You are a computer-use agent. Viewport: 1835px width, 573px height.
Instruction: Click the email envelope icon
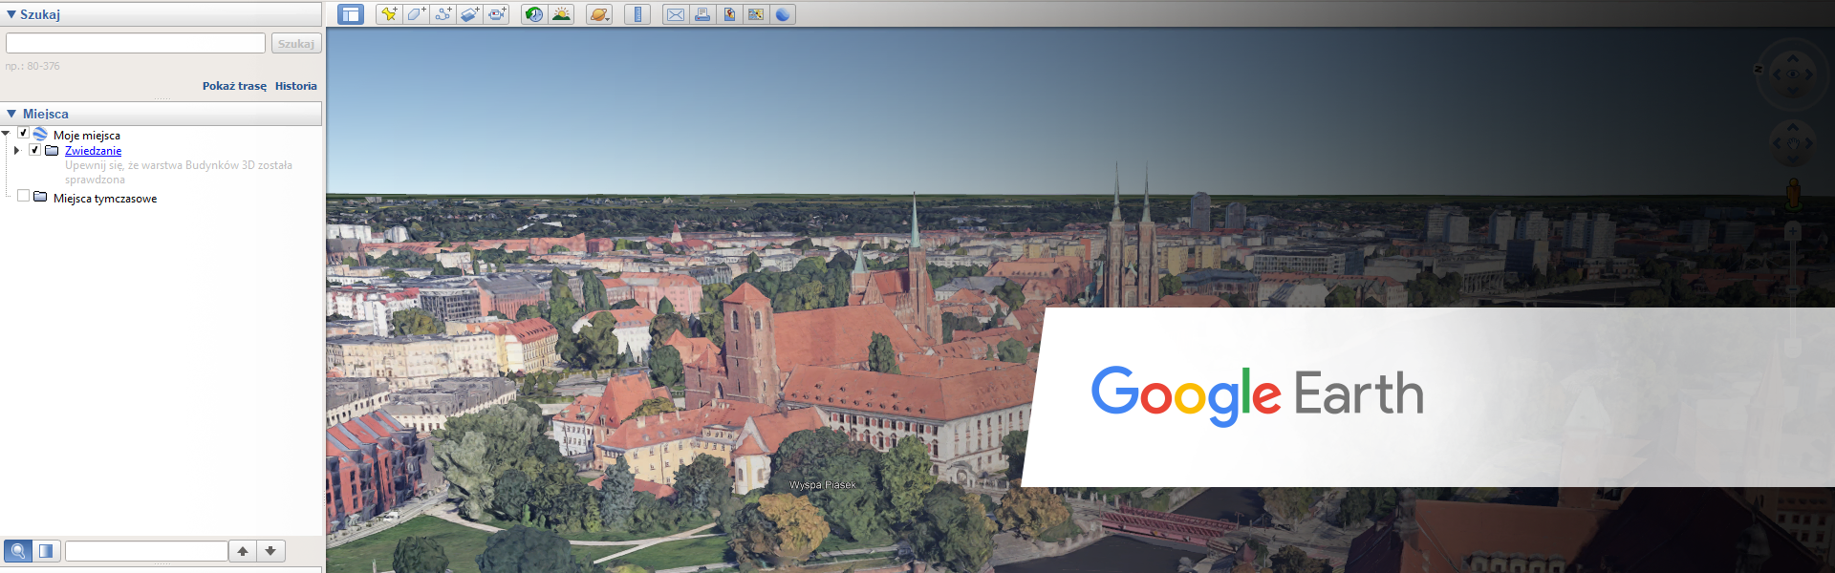pos(676,14)
